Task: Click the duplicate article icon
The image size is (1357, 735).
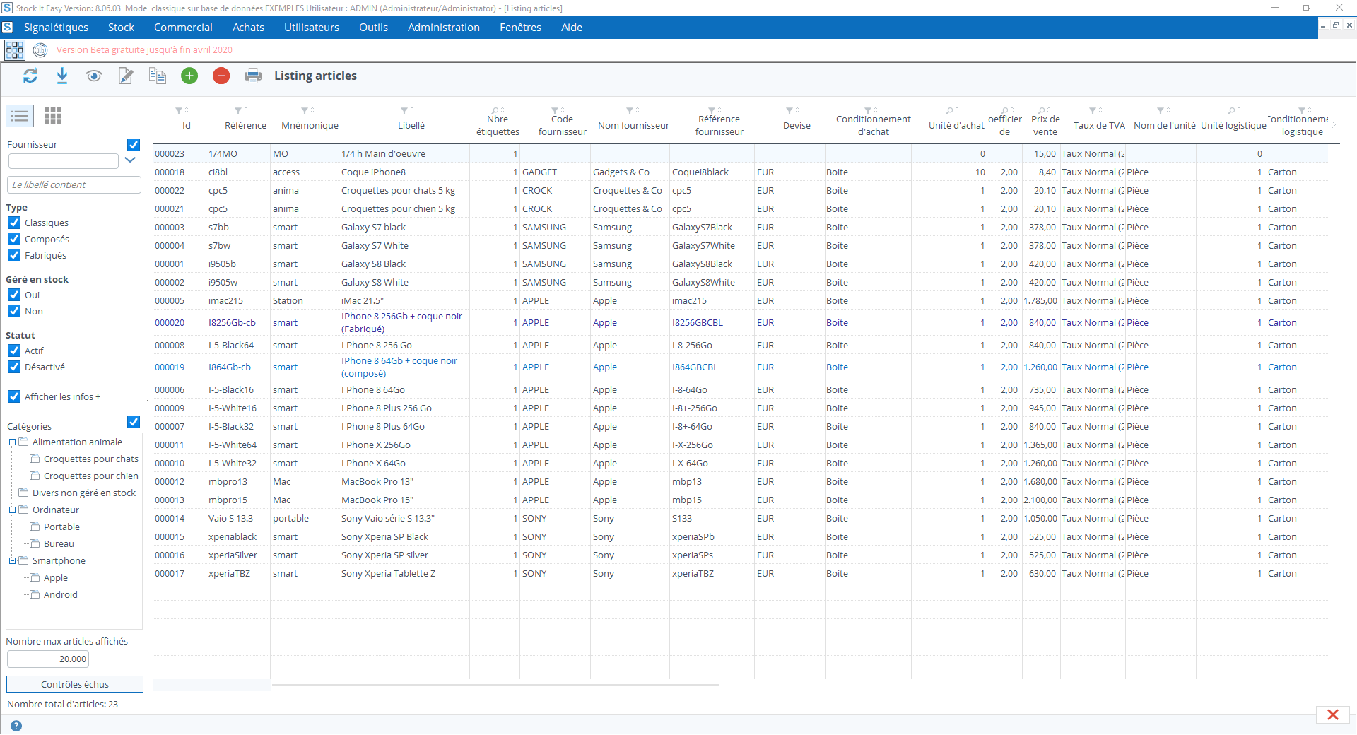Action: click(157, 76)
